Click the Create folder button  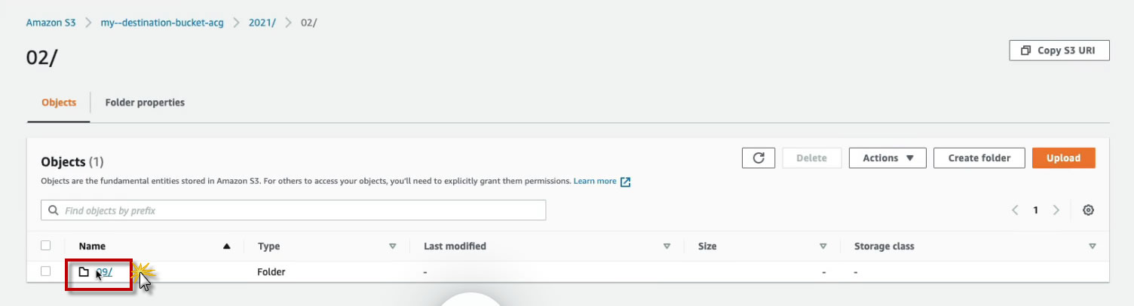tap(979, 158)
